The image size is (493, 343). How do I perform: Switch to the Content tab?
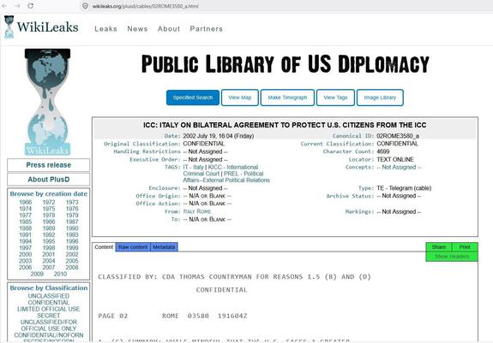click(104, 247)
